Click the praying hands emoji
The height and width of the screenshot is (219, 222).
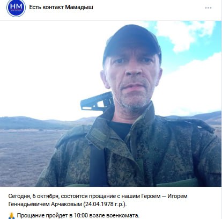point(12,216)
